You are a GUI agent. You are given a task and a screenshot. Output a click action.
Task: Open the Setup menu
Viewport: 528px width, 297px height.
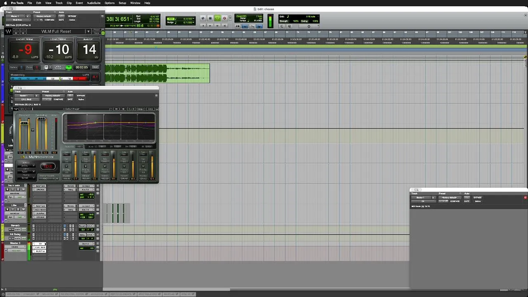tap(123, 3)
